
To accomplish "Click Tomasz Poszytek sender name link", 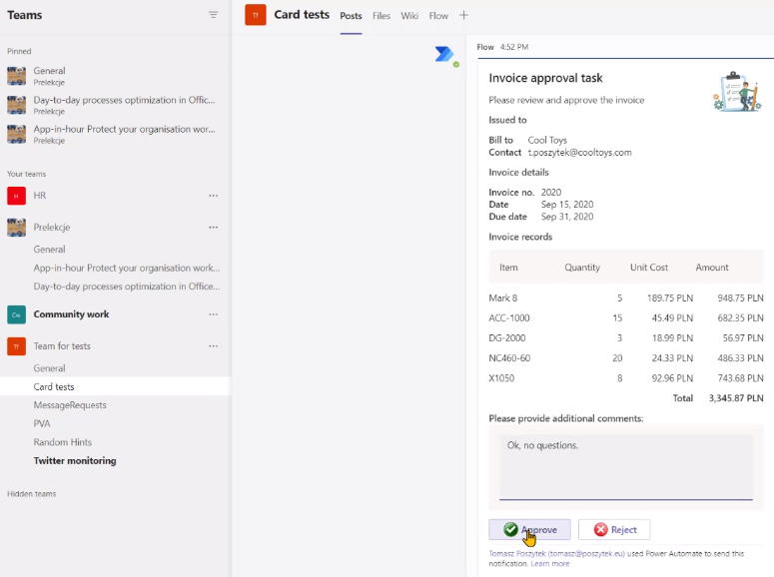I will click(x=557, y=554).
